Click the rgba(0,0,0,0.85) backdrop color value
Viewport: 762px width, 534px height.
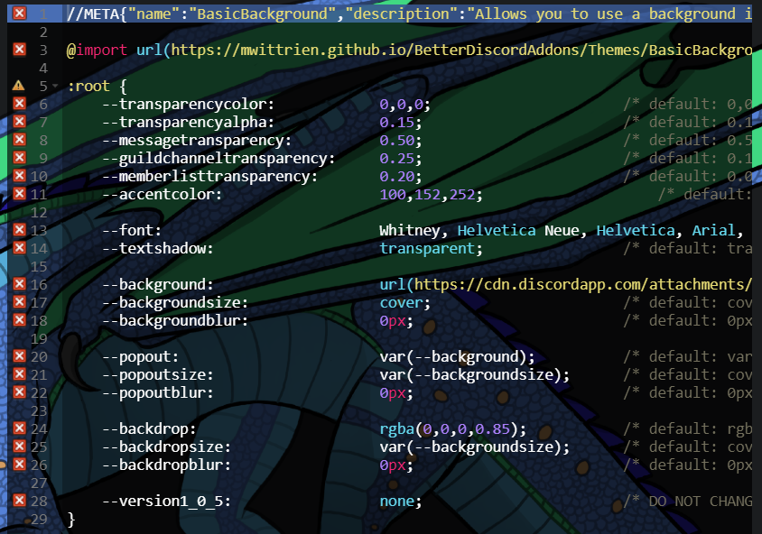coord(452,428)
